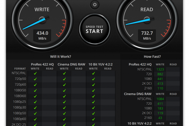Screen dimensions: 189x126
Task: Click Cinema DNG RAW write checkmark for 1080p25
Action: point(64,102)
